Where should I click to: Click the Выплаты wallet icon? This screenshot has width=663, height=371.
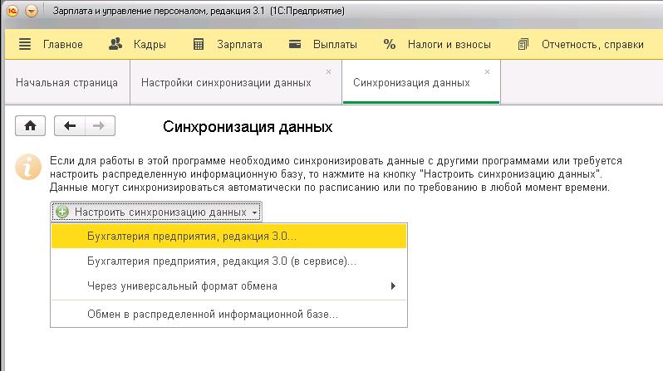[x=295, y=44]
